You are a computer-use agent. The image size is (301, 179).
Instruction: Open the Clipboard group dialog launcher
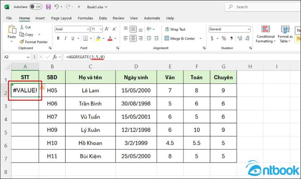tap(50, 48)
